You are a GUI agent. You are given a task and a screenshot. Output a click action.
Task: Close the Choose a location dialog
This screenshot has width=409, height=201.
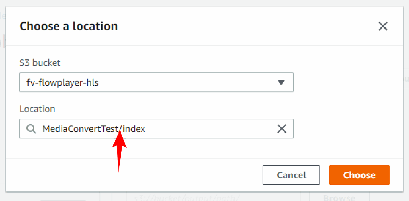click(383, 26)
